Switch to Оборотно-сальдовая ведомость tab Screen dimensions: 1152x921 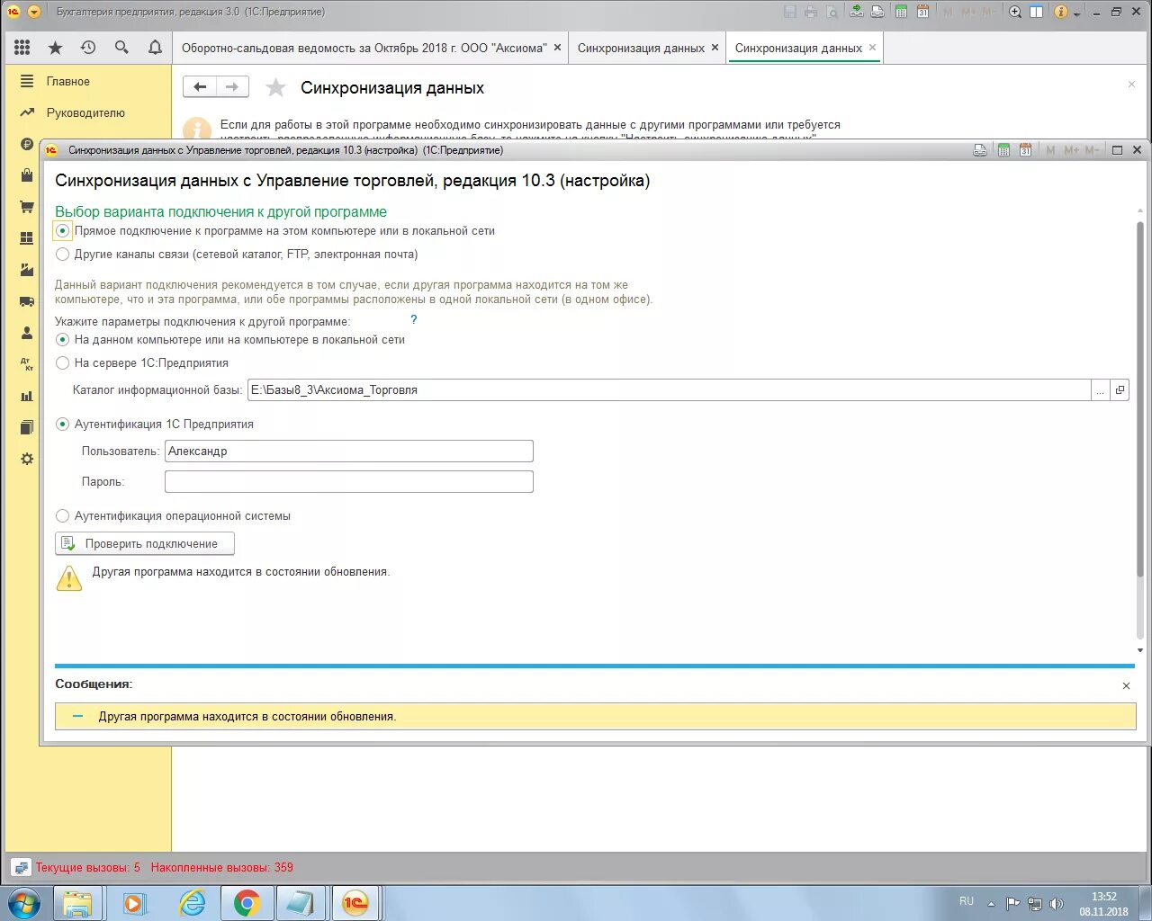pos(364,48)
